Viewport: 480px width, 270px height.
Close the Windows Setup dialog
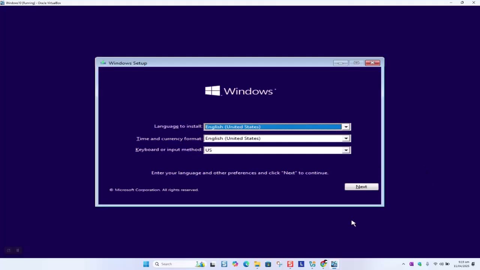tap(372, 63)
